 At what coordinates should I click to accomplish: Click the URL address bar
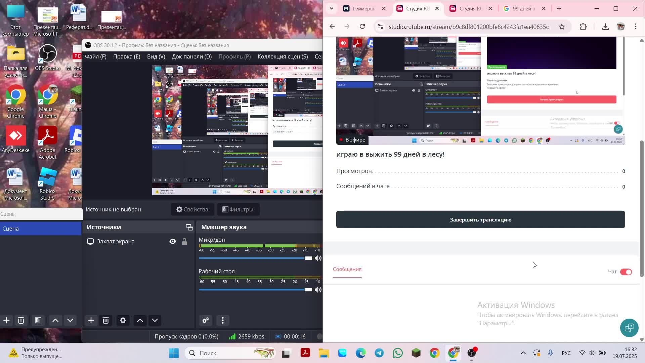pyautogui.click(x=469, y=27)
